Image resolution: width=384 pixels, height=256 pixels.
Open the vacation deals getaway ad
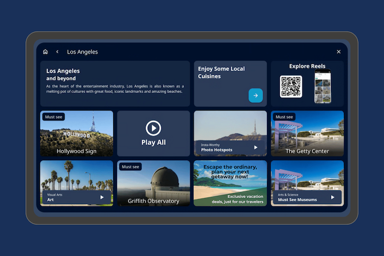pos(230,183)
